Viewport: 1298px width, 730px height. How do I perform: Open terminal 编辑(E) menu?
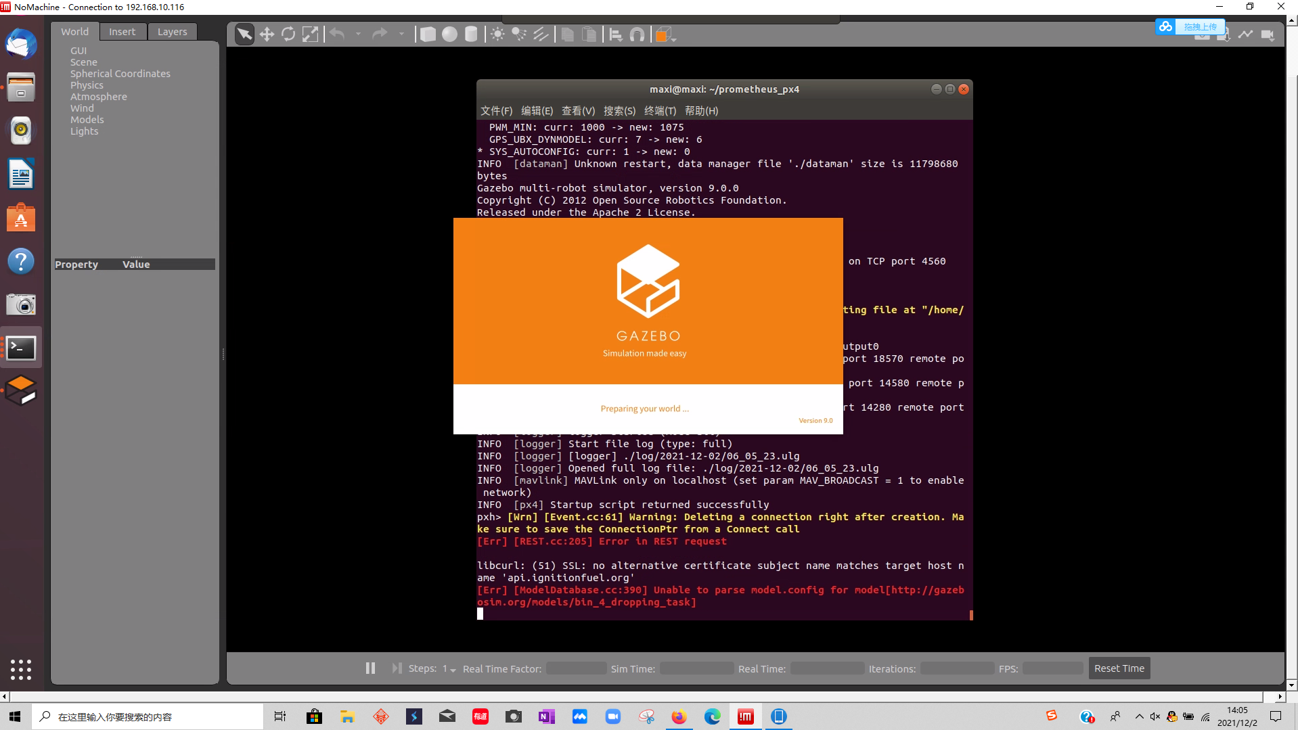537,111
